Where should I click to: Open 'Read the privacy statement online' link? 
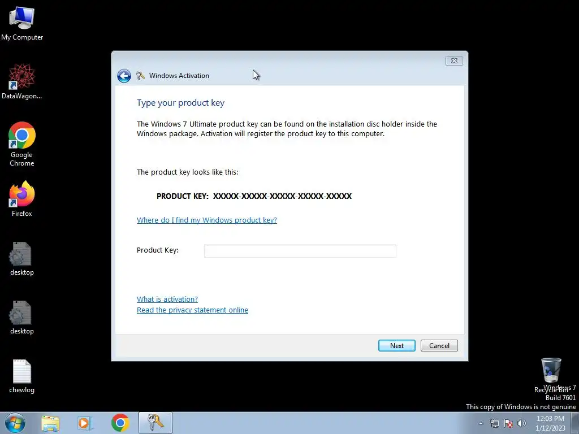click(x=192, y=310)
